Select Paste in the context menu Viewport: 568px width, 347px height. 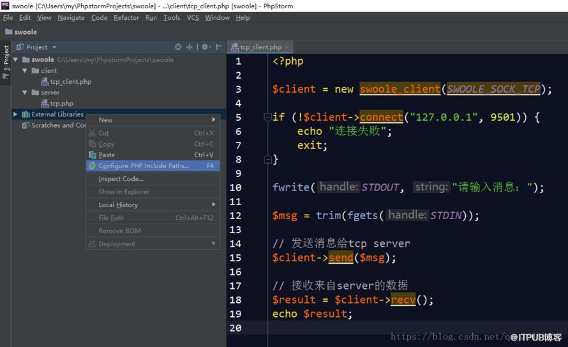pos(153,155)
